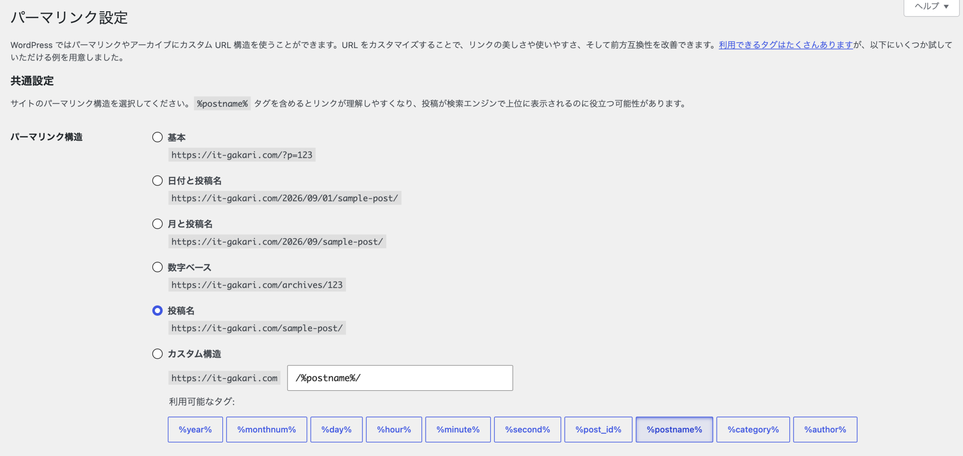Click the 利用可能なタグ: label

(x=202, y=401)
